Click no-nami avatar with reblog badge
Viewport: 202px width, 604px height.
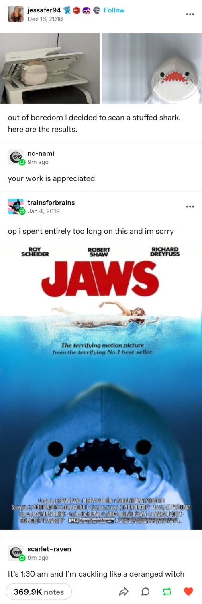(x=16, y=157)
